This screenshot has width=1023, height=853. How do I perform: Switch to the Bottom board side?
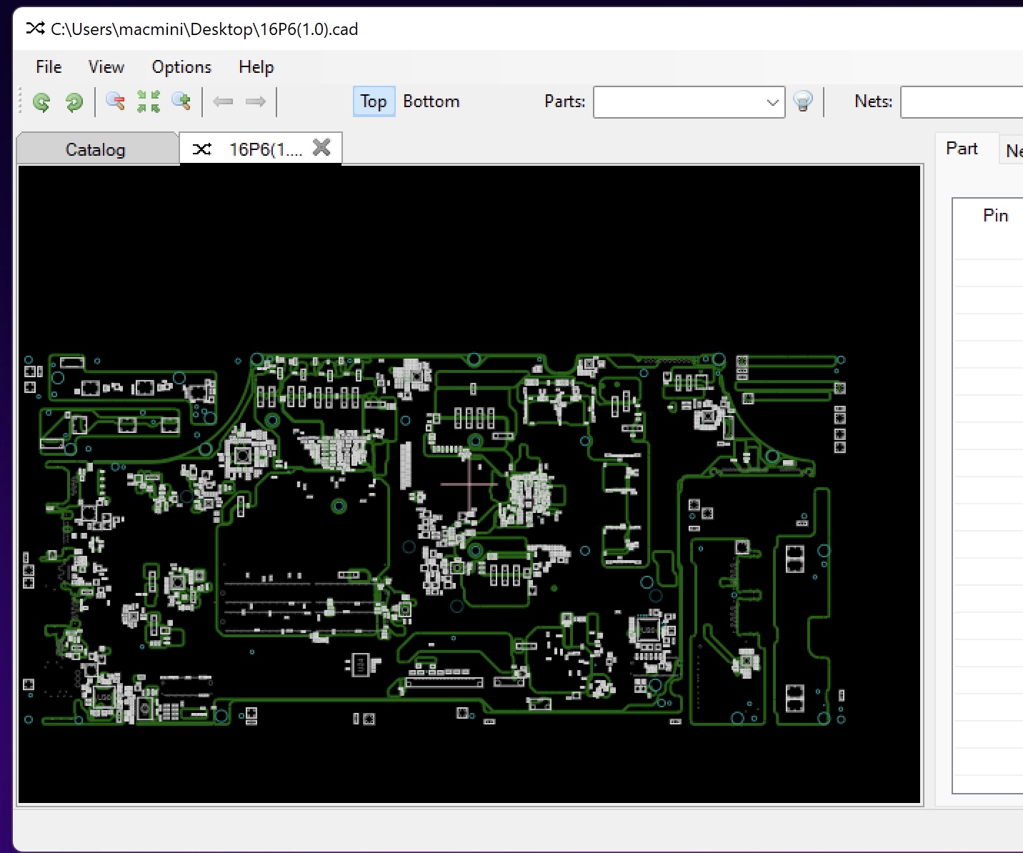[431, 101]
